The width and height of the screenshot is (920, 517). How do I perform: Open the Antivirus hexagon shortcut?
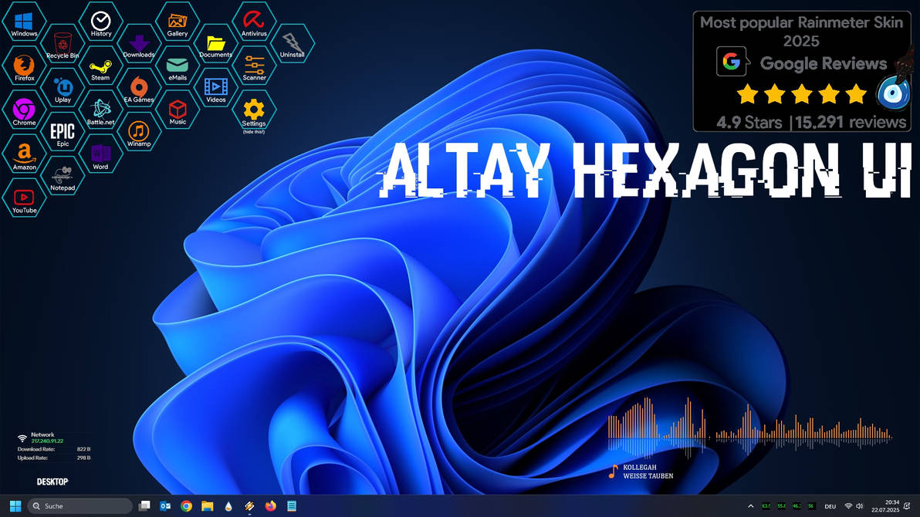254,19
